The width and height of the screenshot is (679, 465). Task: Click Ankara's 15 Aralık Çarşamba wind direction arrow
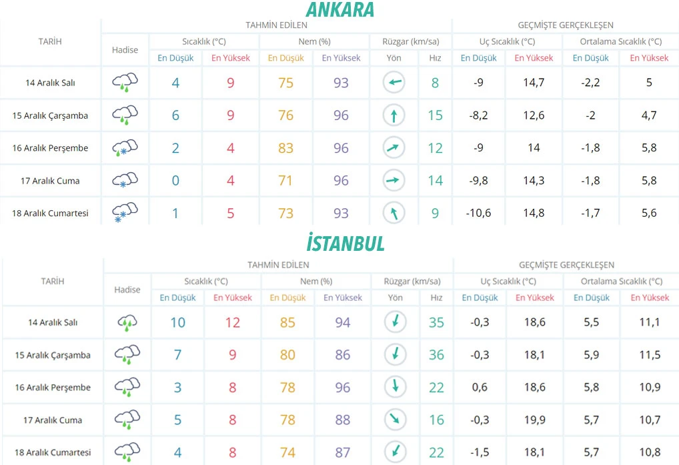tap(394, 115)
